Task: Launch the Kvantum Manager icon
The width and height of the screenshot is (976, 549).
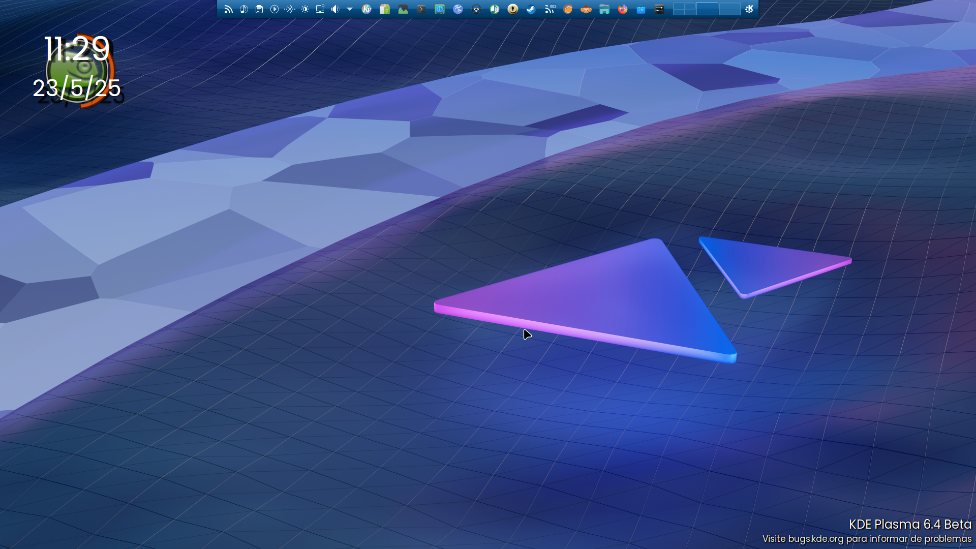Action: [x=367, y=9]
